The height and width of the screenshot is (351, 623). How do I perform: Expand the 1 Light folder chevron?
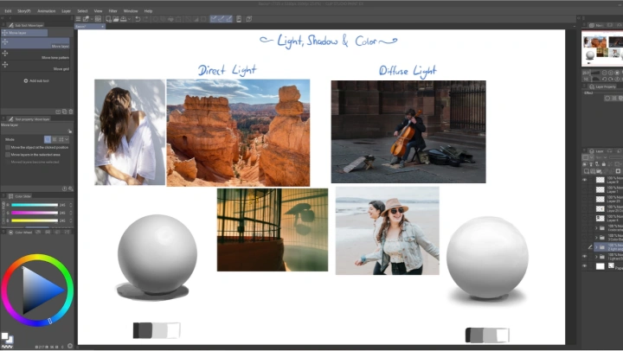point(596,257)
